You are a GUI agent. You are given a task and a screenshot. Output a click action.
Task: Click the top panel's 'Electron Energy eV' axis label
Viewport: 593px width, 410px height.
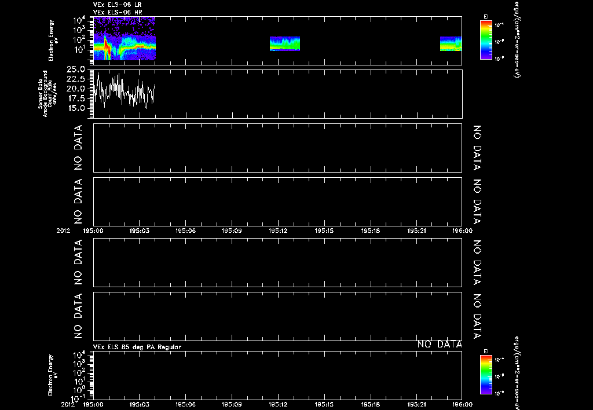click(54, 41)
